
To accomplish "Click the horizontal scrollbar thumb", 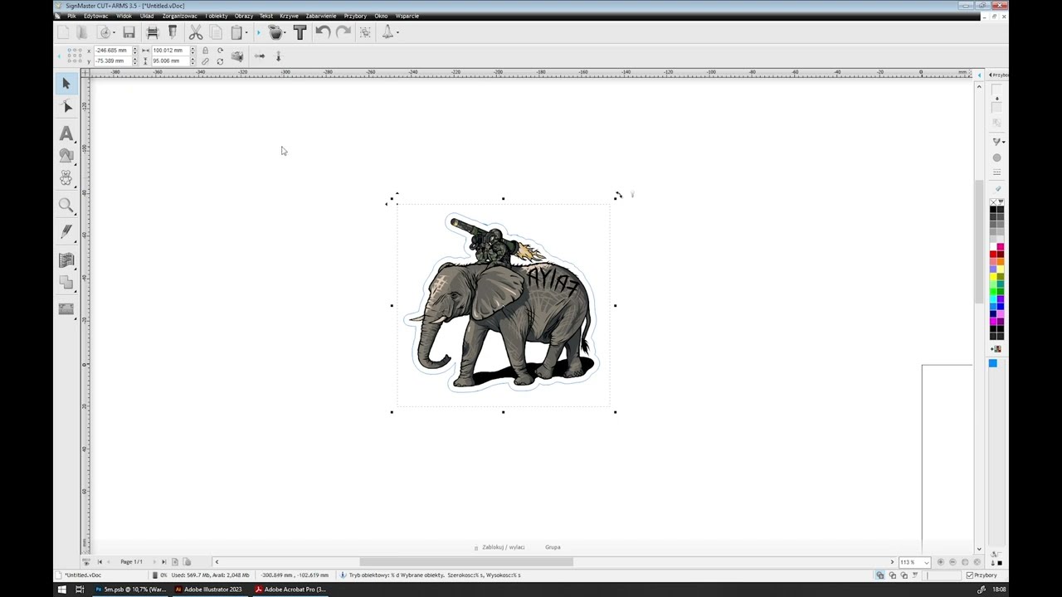I will [465, 562].
